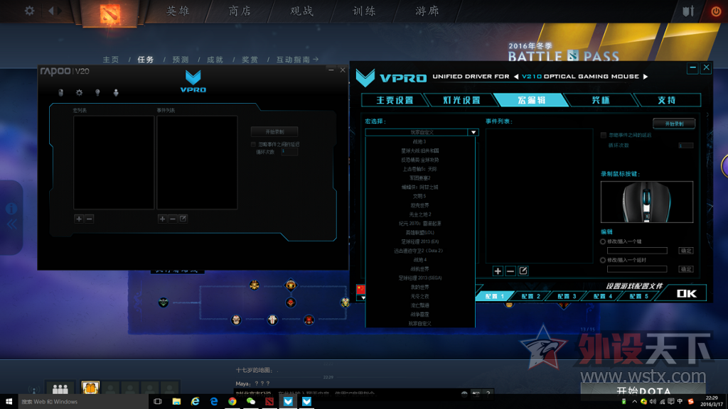The width and height of the screenshot is (728, 409).
Task: Add event with plus icon in VPRO window
Action: click(498, 271)
